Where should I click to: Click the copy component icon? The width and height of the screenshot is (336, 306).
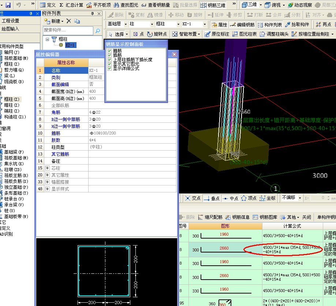[x=77, y=21]
